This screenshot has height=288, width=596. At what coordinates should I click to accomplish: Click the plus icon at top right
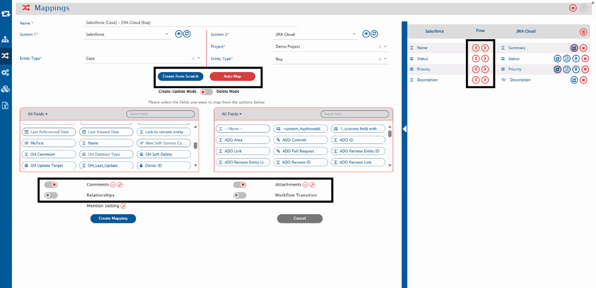583,8
